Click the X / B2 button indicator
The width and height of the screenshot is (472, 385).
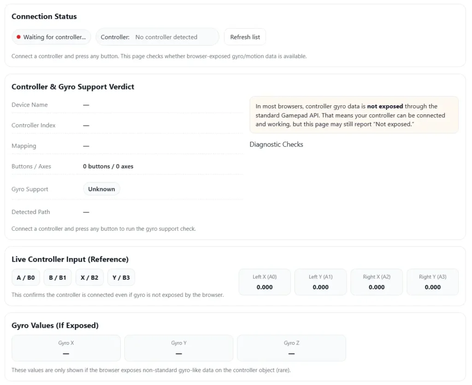coord(89,277)
